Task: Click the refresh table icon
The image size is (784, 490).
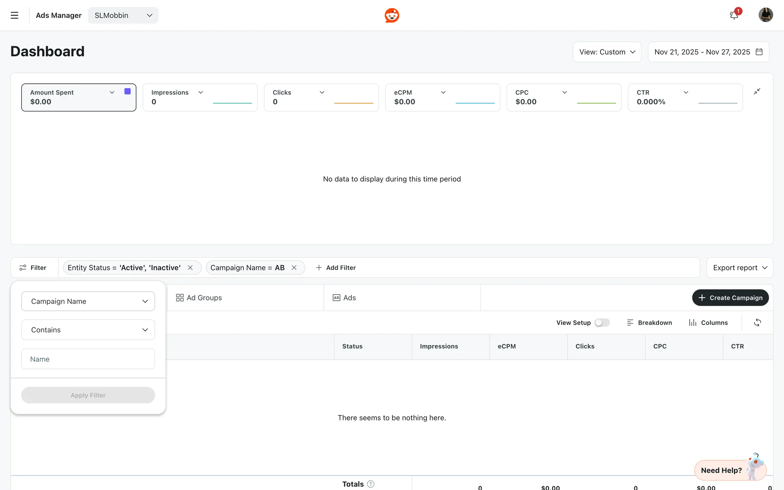Action: [x=757, y=323]
